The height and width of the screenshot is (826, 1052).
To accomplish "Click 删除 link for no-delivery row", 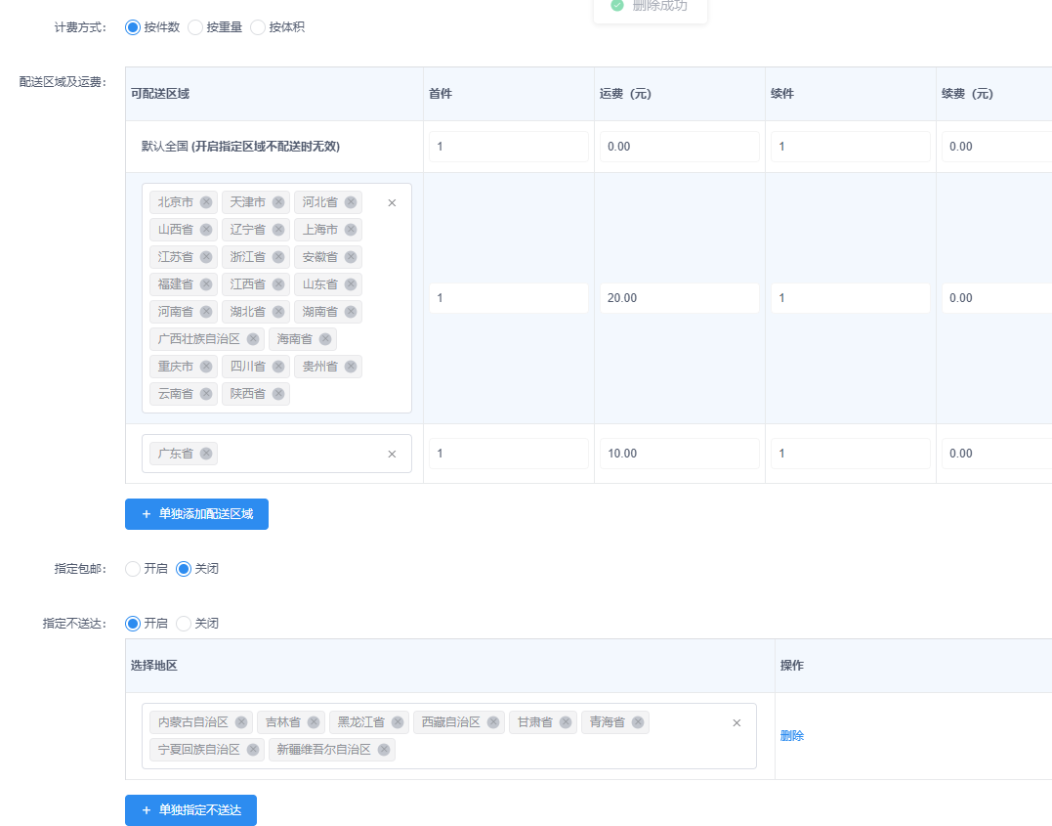I will coord(792,736).
